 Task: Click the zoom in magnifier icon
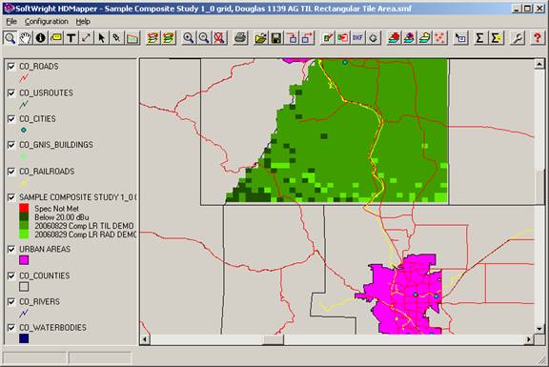189,38
